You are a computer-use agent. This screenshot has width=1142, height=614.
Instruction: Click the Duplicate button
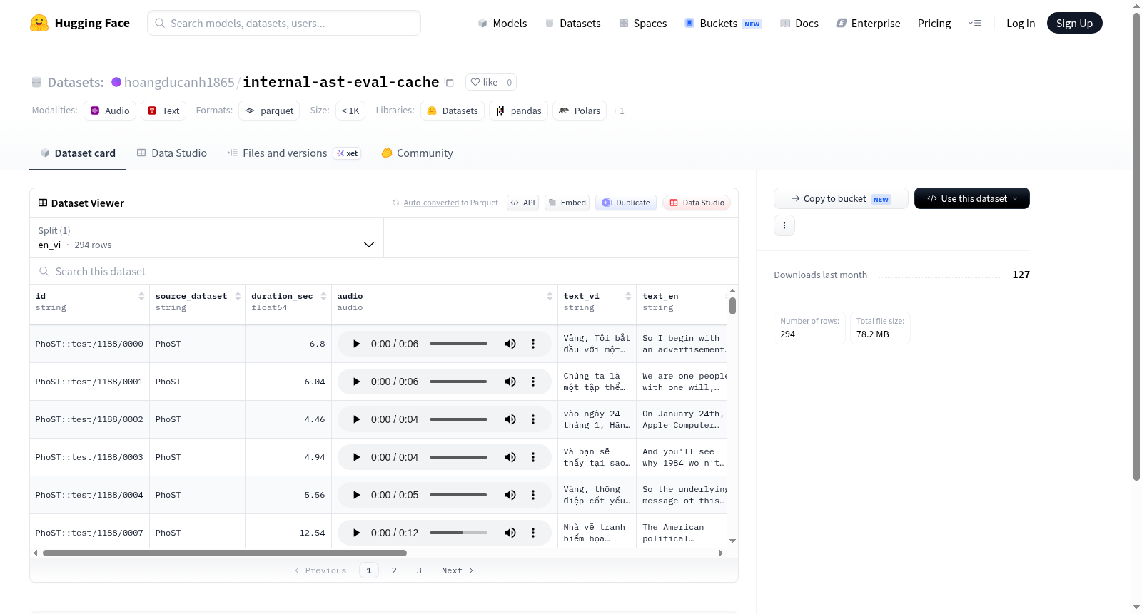coord(626,203)
